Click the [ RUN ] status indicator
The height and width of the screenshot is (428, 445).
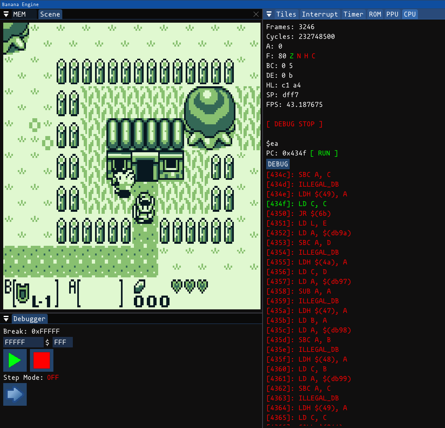pyautogui.click(x=324, y=153)
